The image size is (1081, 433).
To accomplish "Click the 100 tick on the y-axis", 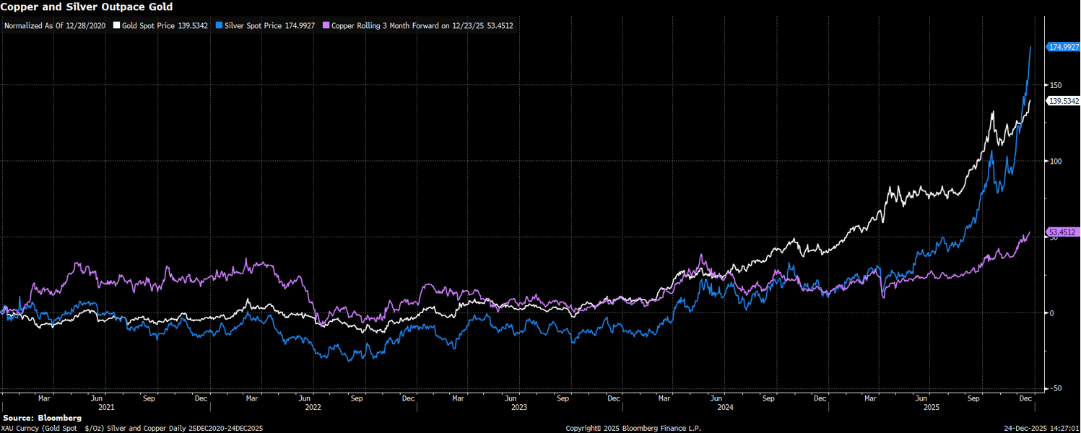I will pos(1055,161).
